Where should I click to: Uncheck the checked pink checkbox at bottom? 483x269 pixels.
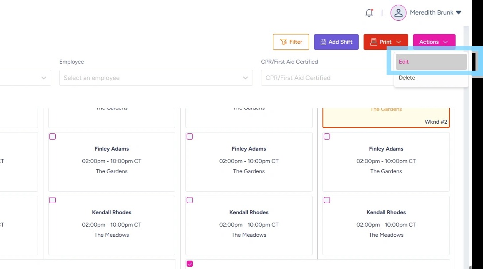tap(190, 264)
